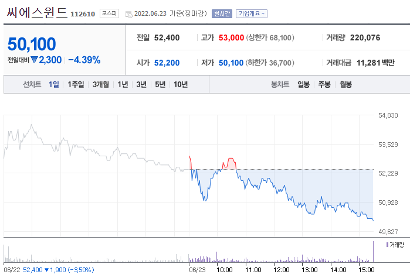
Task: Click the trading value 11,281 백만
Action: (375, 63)
